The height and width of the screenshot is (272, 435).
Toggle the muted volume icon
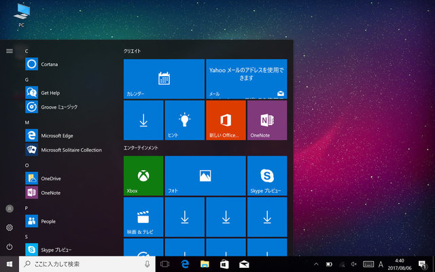[x=353, y=265]
